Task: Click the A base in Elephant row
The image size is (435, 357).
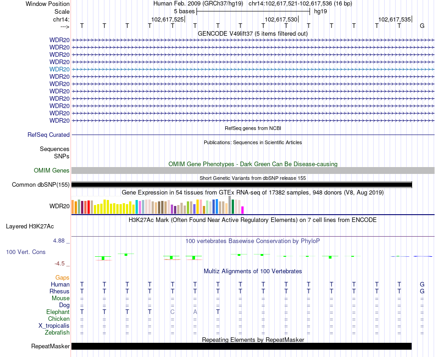Action: 195,312
